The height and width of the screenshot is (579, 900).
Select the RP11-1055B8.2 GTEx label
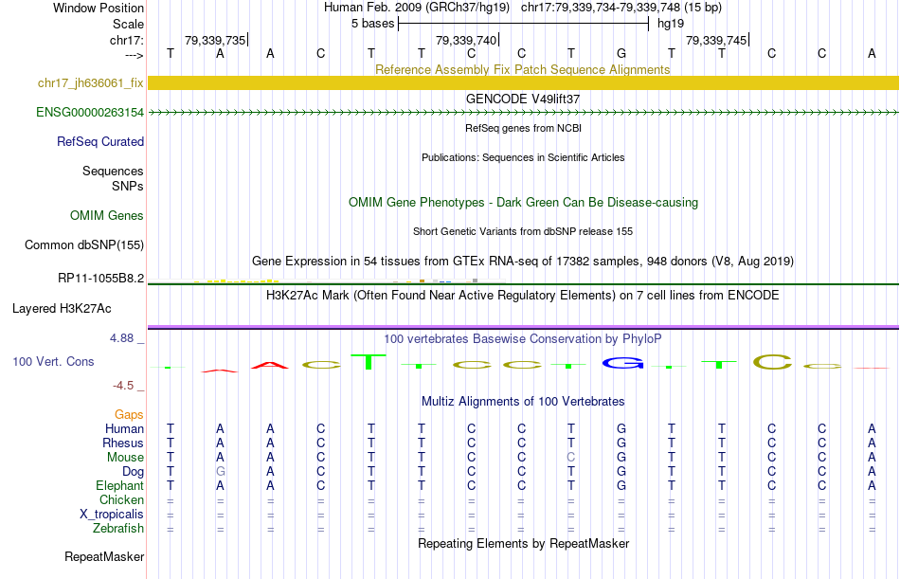[x=101, y=279]
